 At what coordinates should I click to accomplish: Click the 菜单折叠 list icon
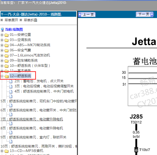coord(21,20)
